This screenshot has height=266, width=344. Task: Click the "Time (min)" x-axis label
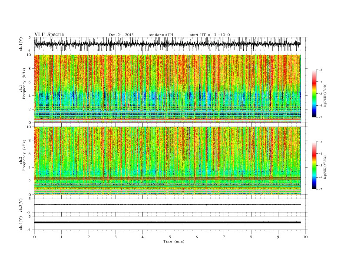coord(174,241)
